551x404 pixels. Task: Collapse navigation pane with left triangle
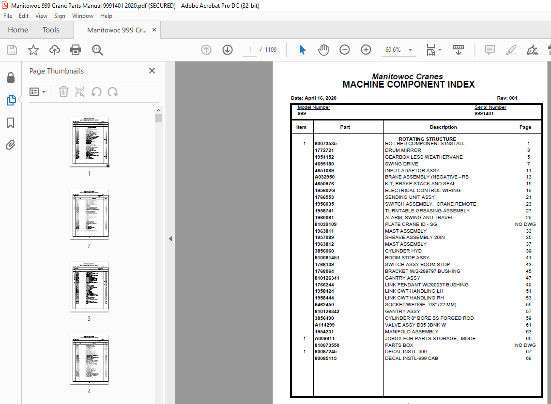[170, 239]
